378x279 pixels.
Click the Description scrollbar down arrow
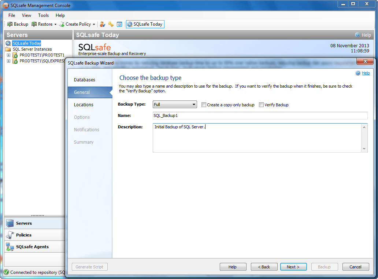pyautogui.click(x=364, y=149)
